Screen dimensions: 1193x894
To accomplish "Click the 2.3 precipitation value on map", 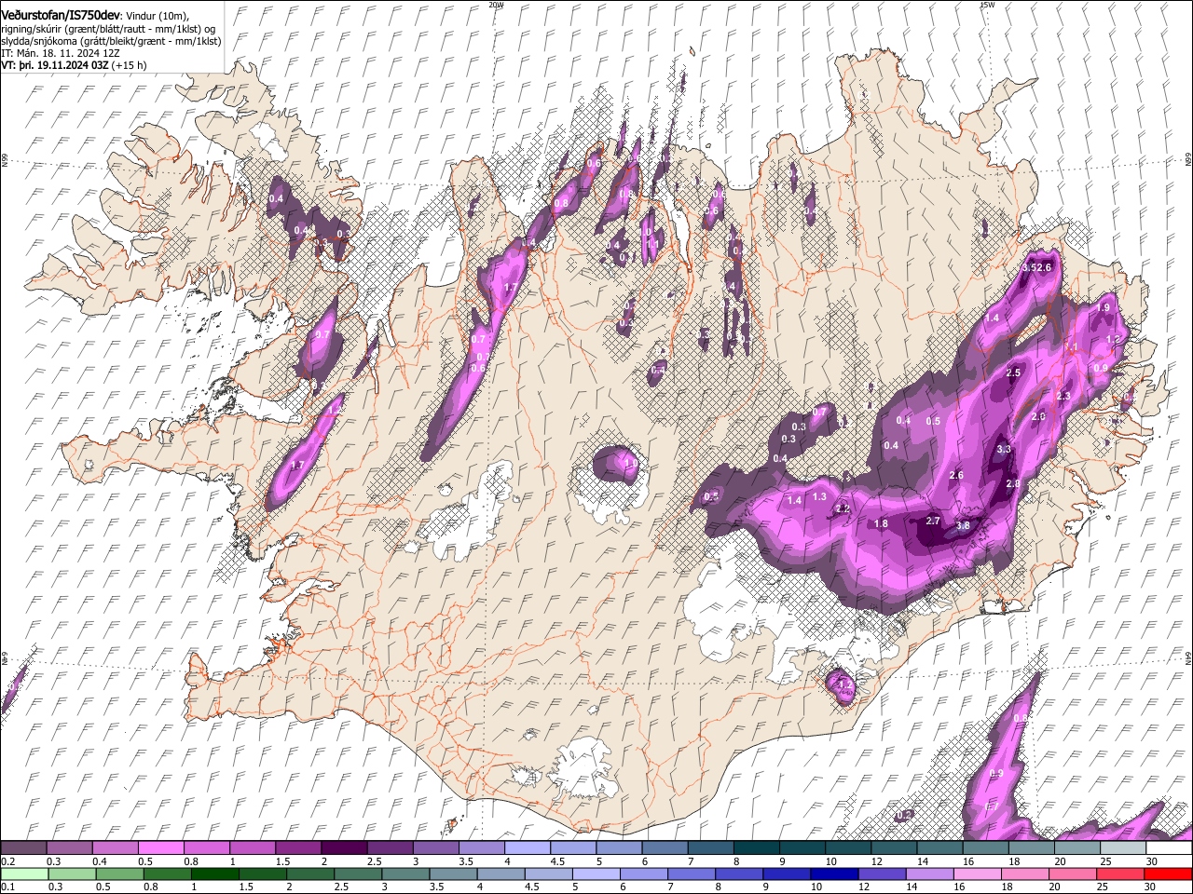I will coord(1063,396).
